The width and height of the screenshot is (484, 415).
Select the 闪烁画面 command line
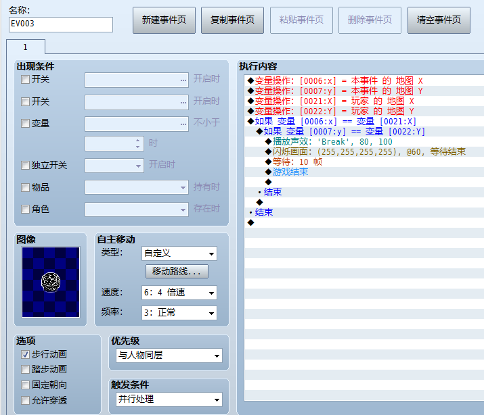click(x=364, y=151)
